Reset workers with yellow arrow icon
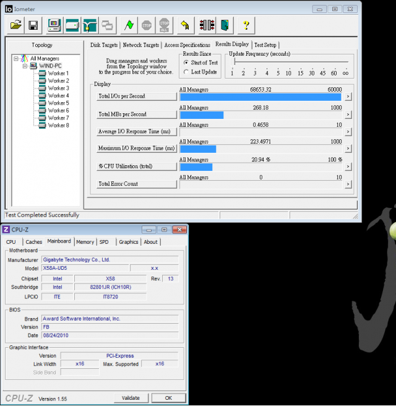This screenshot has width=396, height=406. pyautogui.click(x=186, y=25)
